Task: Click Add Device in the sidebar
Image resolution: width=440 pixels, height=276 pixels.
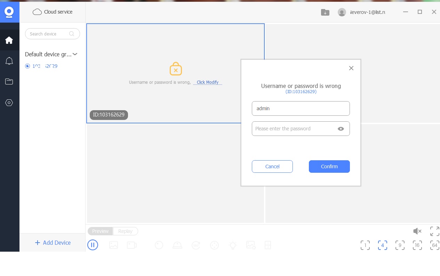Action: click(53, 243)
